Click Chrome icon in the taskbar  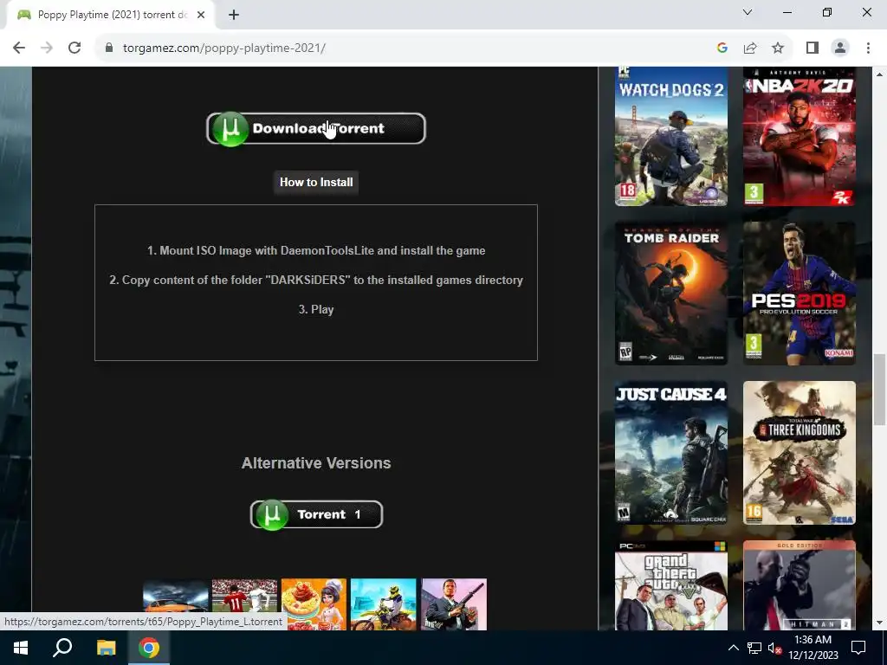coord(149,648)
